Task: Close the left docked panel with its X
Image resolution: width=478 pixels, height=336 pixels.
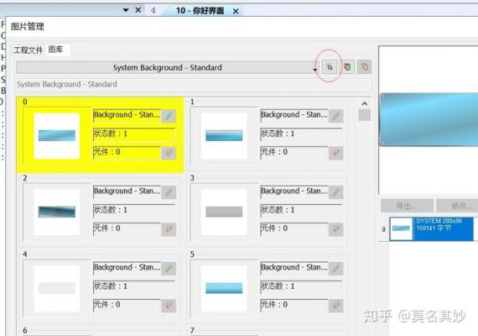Action: tap(138, 10)
